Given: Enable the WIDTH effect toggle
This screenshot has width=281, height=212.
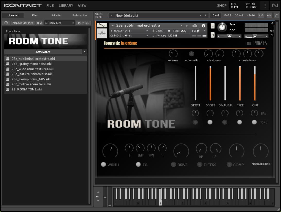Looking at the screenshot, I should click(x=103, y=165).
